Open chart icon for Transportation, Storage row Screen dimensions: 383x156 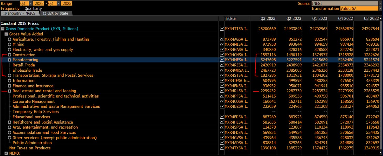pos(221,75)
